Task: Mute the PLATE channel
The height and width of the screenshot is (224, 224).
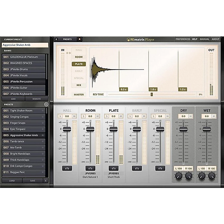Action: point(121,116)
